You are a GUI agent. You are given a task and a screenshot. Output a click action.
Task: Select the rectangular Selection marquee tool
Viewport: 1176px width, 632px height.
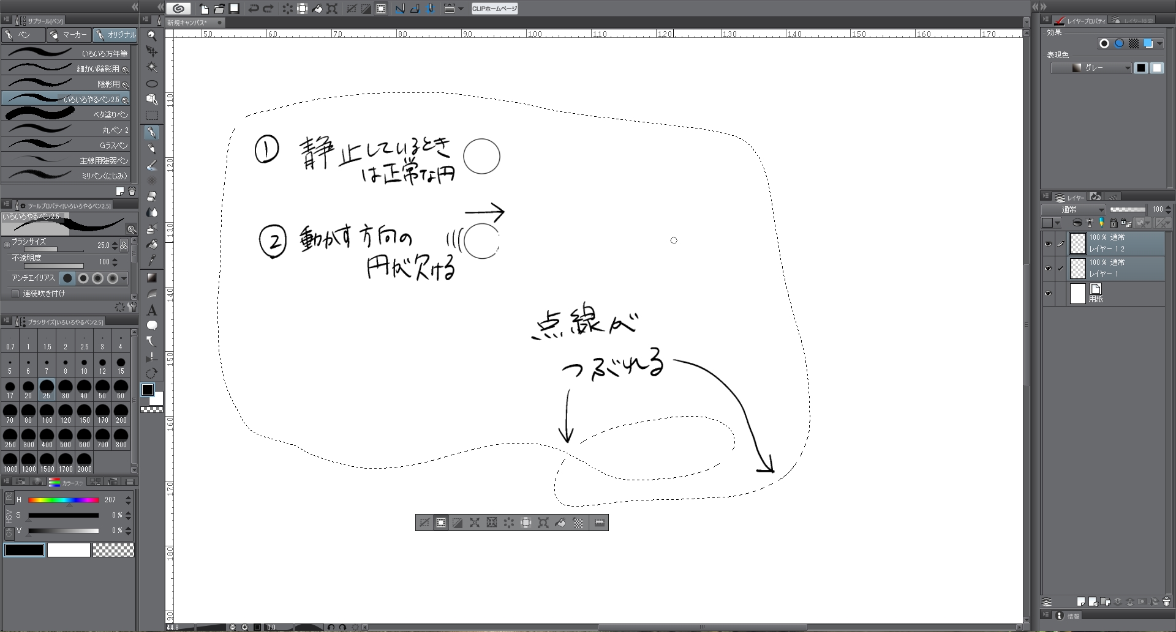point(152,115)
